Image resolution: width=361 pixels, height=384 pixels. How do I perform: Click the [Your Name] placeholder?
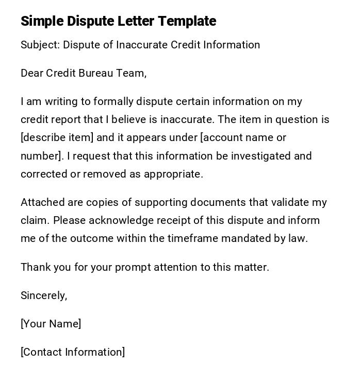coord(51,324)
